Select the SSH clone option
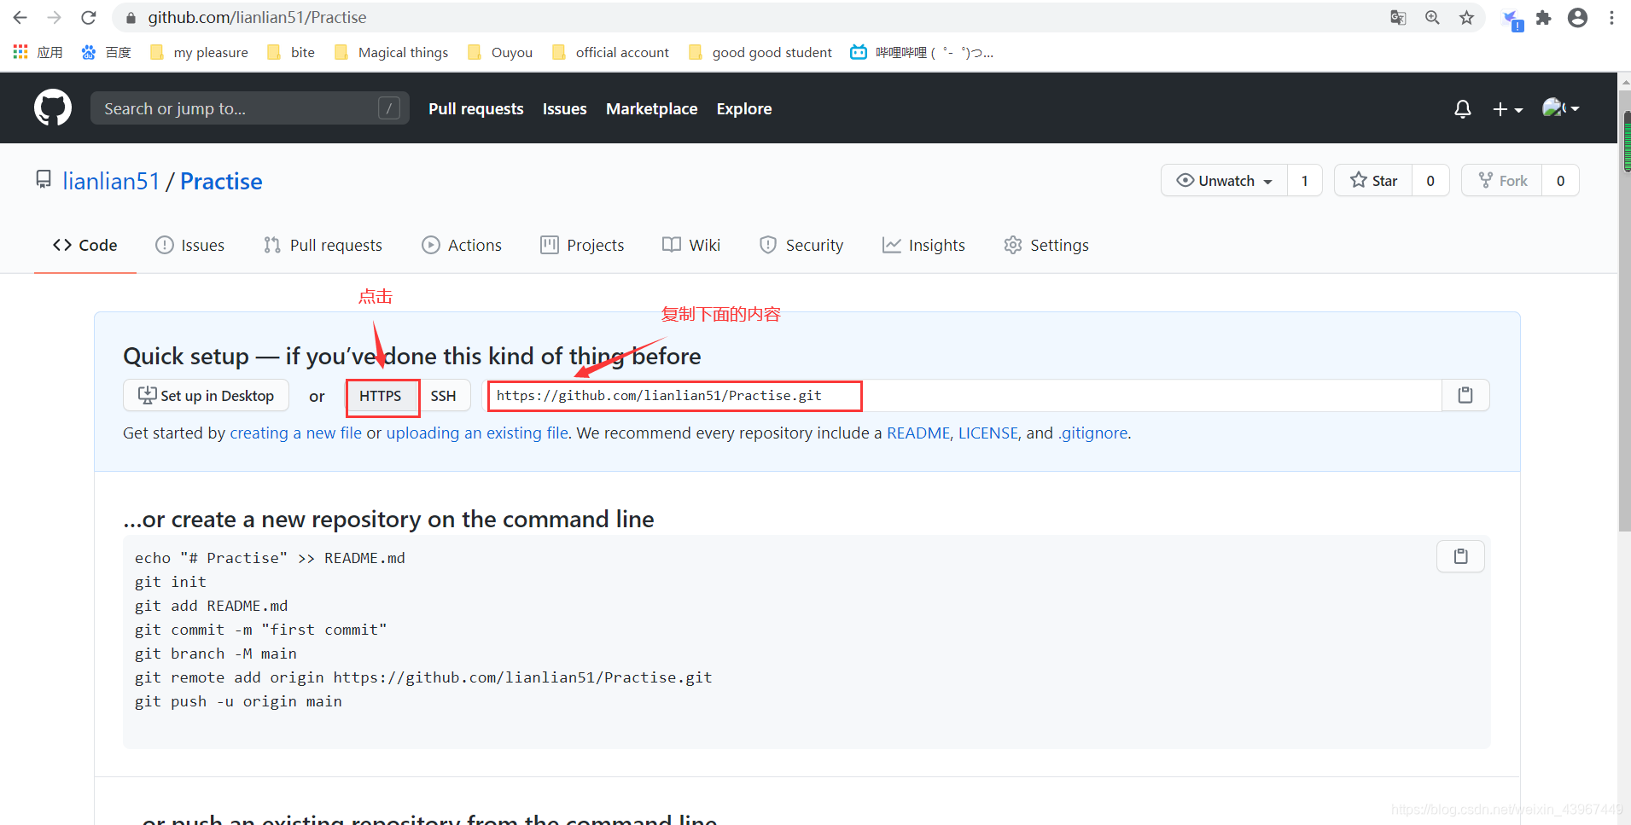The height and width of the screenshot is (825, 1631). pyautogui.click(x=443, y=396)
